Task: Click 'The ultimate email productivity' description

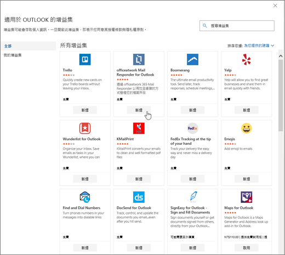Action: pyautogui.click(x=192, y=84)
